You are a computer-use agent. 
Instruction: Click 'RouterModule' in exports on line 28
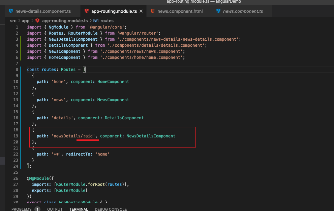(70, 191)
